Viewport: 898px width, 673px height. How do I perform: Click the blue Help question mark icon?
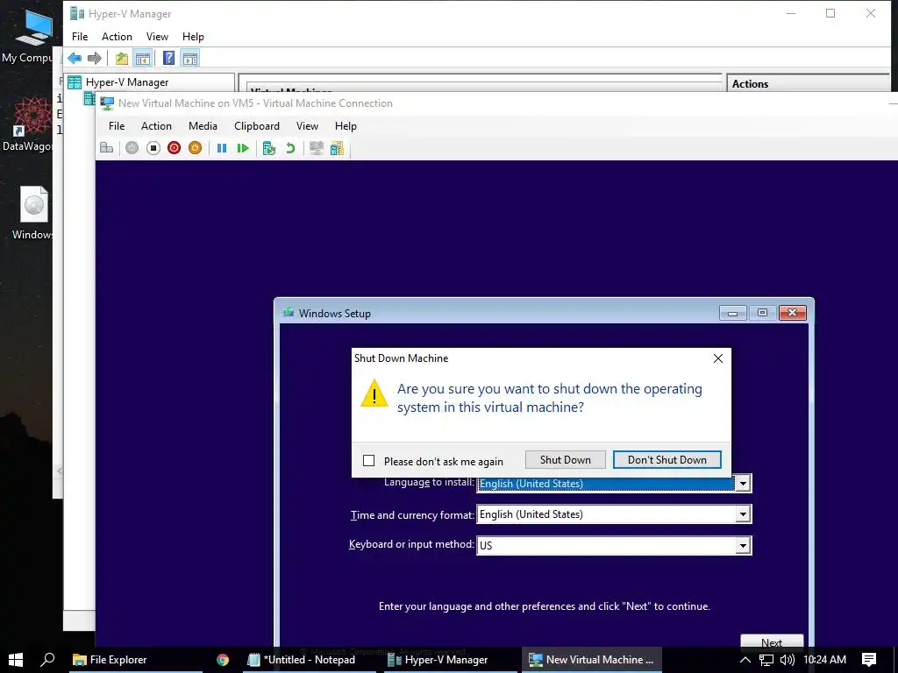tap(168, 58)
